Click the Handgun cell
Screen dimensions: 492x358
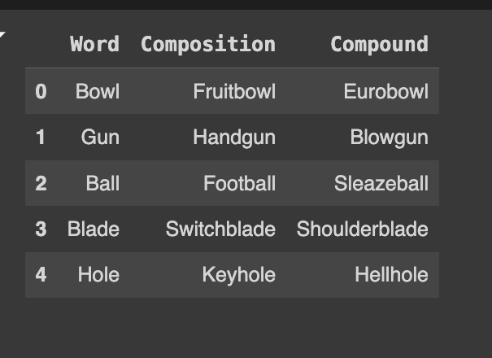[234, 138]
